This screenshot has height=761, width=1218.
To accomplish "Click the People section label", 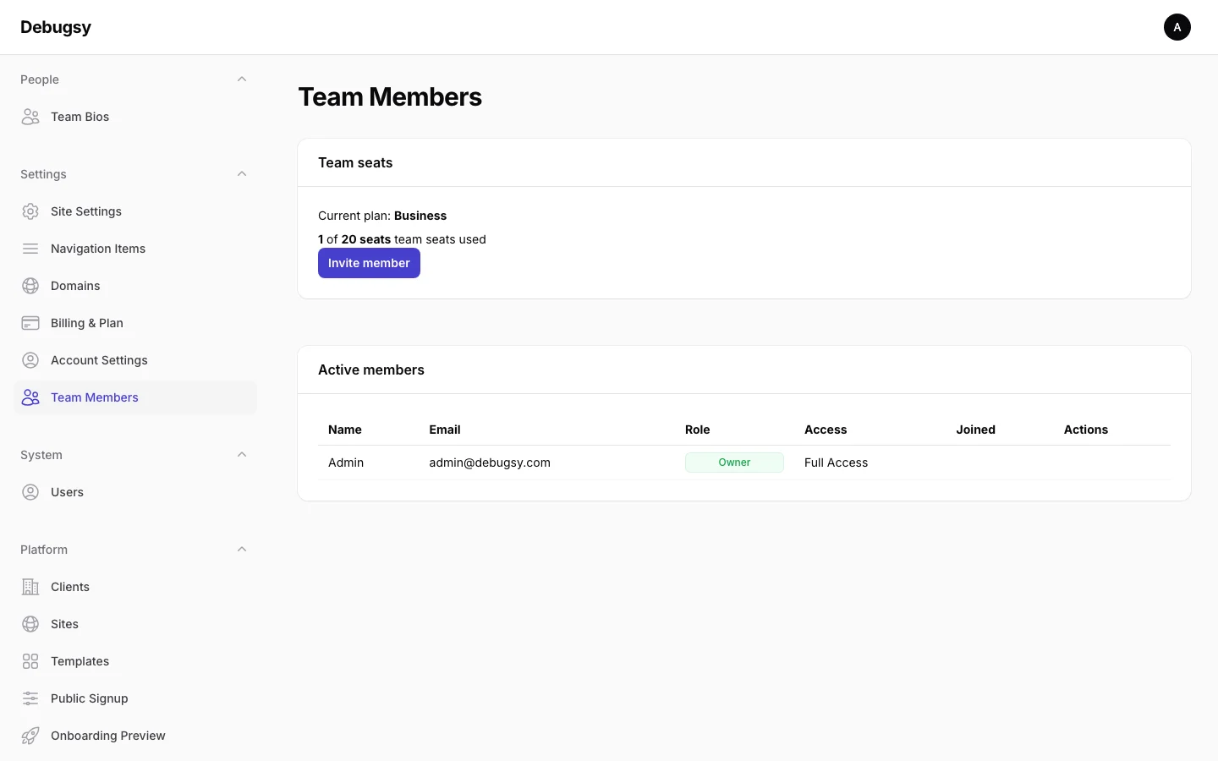I will tap(40, 79).
